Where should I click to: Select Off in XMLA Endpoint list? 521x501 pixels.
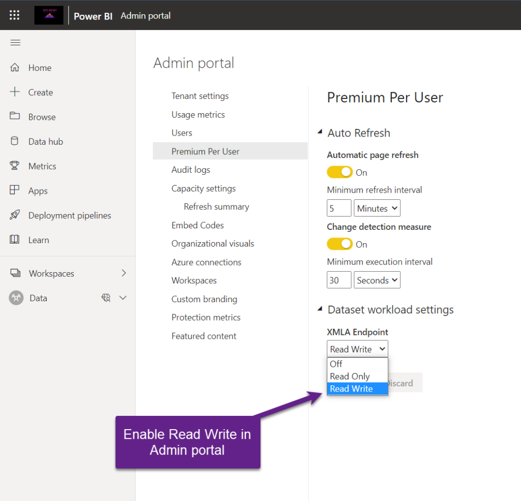tap(357, 364)
